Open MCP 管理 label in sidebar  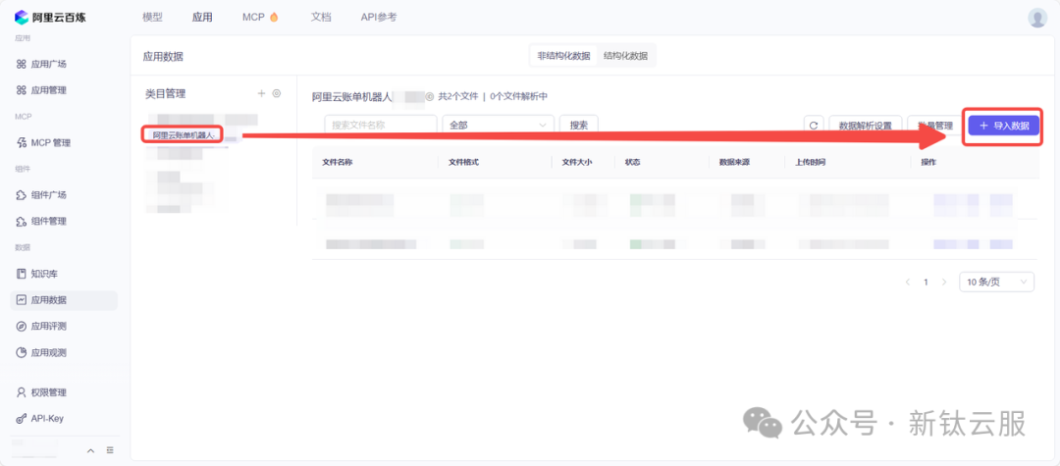[51, 142]
